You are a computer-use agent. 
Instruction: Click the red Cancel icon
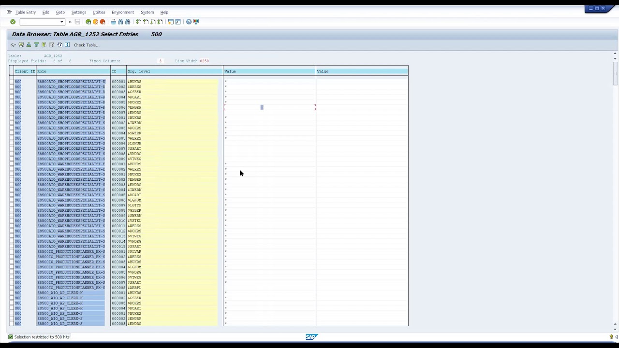[x=103, y=22]
